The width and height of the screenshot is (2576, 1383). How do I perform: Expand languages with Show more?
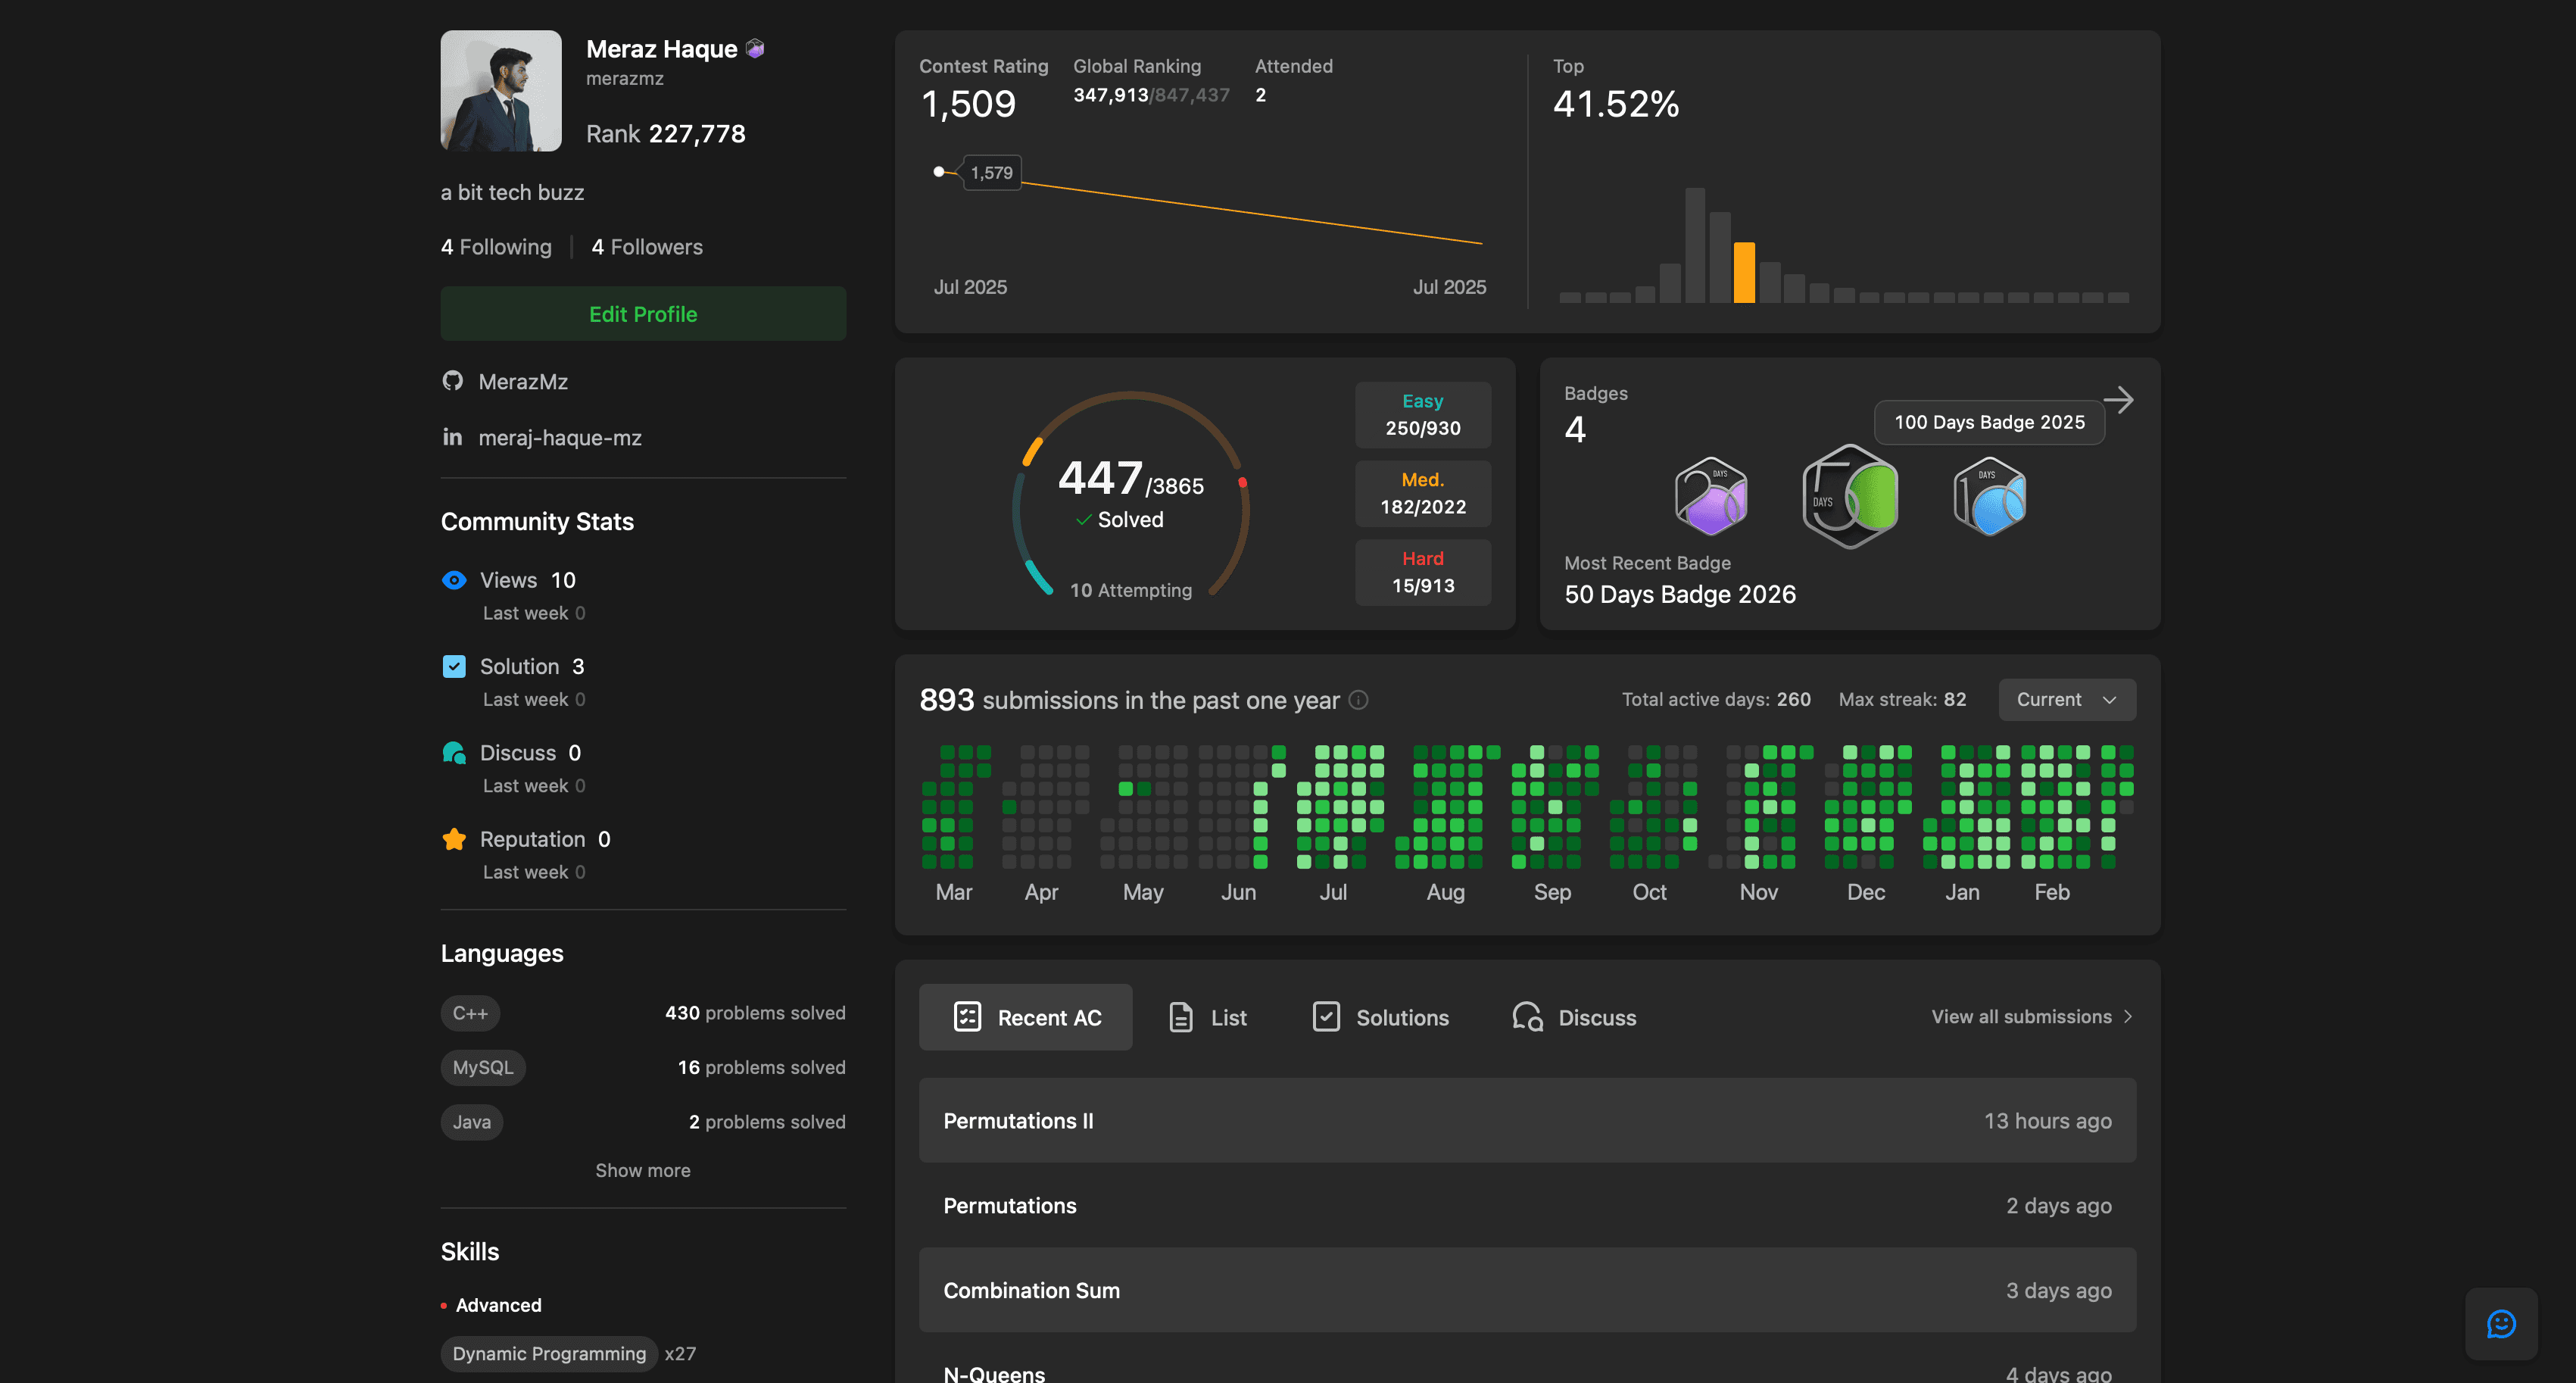click(642, 1170)
